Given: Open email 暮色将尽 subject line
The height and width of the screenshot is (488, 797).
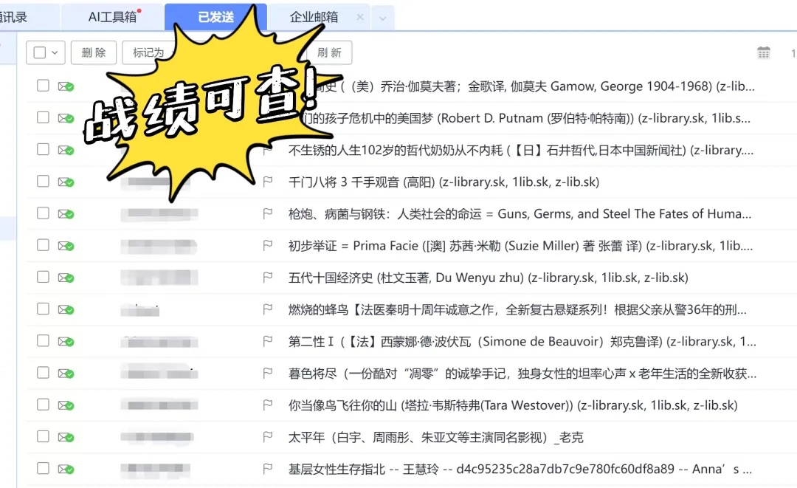Looking at the screenshot, I should coord(522,374).
